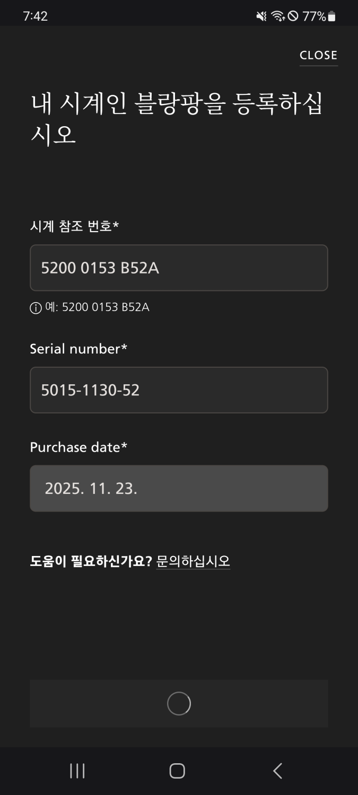Click the Purchase date label

(78, 447)
